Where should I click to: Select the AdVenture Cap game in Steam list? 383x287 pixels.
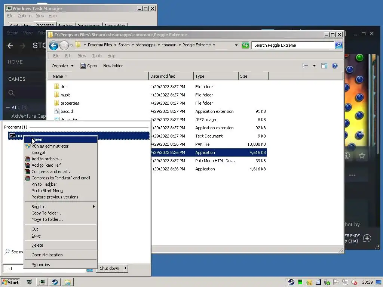click(x=28, y=116)
